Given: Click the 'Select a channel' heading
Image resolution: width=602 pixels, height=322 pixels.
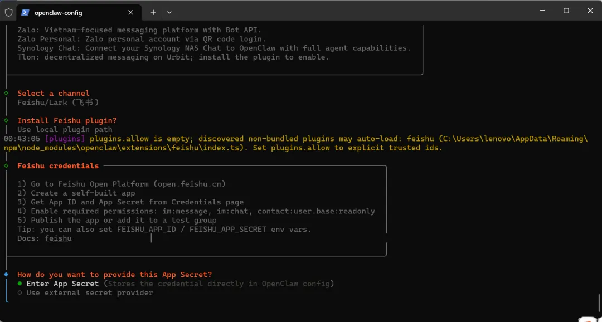Looking at the screenshot, I should [54, 93].
